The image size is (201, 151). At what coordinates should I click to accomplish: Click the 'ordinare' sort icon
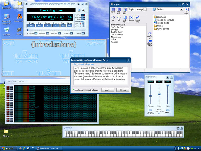tap(125, 19)
